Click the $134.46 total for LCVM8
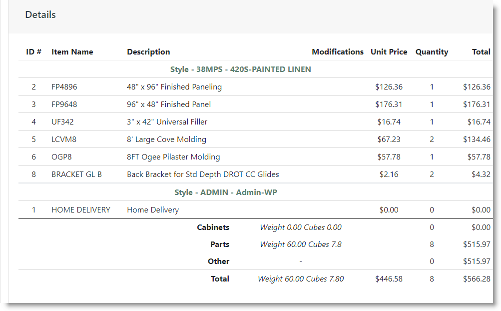The height and width of the screenshot is (311, 501). [x=477, y=139]
